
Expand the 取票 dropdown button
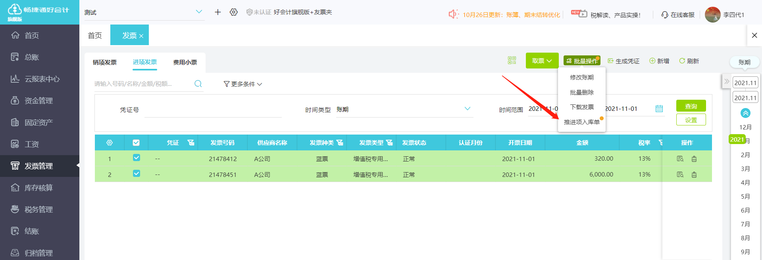point(542,61)
